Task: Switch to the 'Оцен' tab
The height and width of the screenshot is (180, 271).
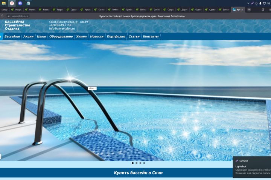Action: pyautogui.click(x=196, y=10)
